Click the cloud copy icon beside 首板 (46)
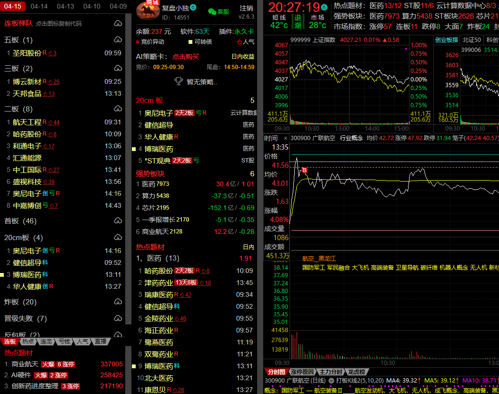 118,221
